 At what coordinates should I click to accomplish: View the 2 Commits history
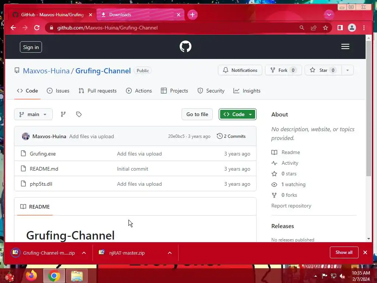(231, 136)
